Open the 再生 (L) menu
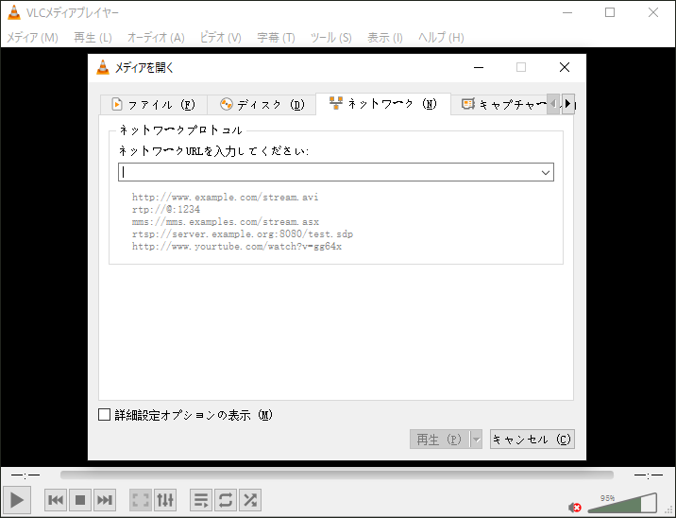The image size is (676, 518). coord(93,38)
